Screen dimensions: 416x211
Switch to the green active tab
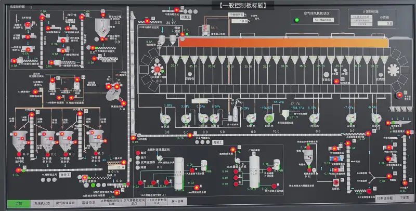click(x=18, y=204)
